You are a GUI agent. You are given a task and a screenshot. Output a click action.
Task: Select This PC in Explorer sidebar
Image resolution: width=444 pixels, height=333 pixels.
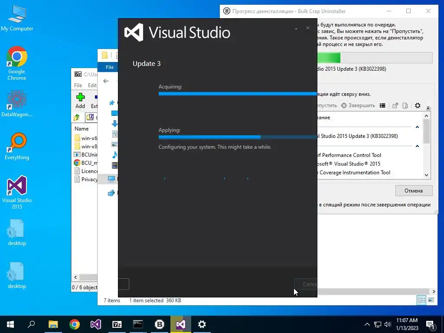pos(111,179)
